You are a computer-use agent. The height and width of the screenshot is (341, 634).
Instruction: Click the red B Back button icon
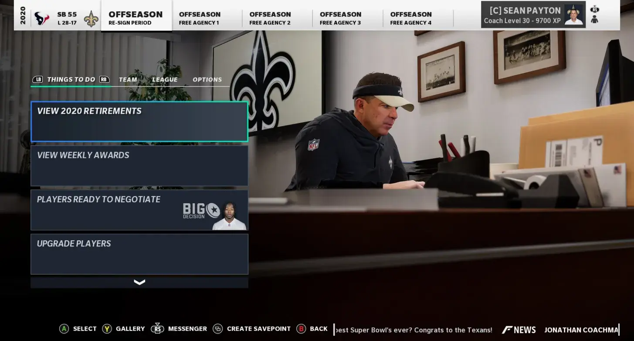click(302, 329)
